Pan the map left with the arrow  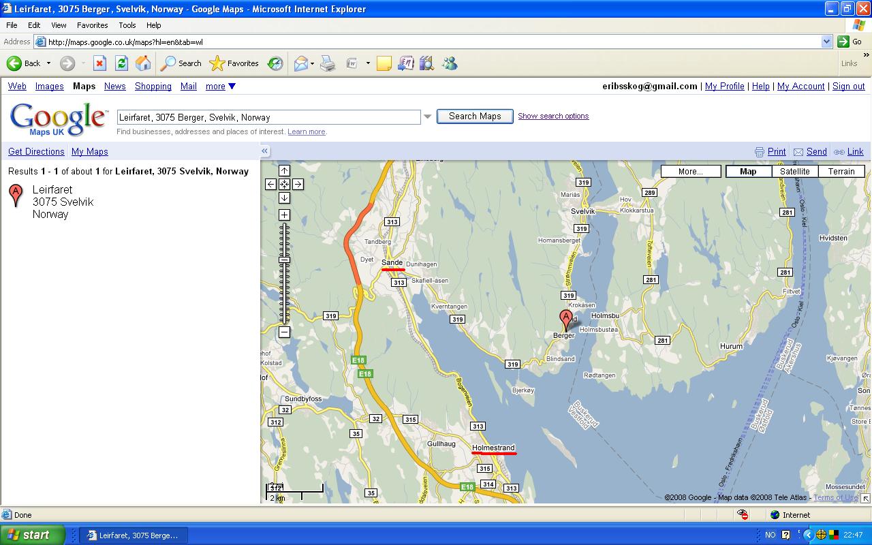pyautogui.click(x=270, y=184)
